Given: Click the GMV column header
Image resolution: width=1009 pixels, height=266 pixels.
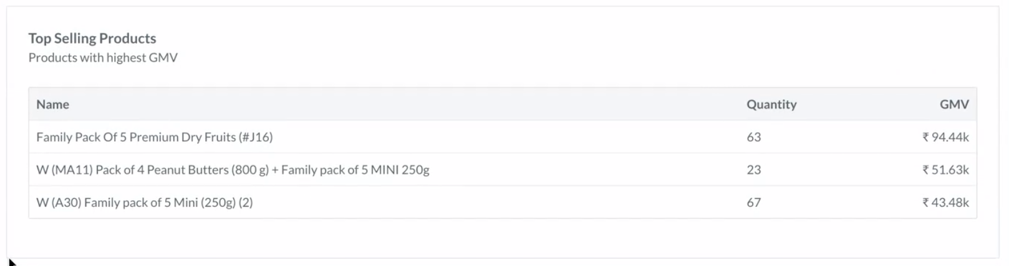Looking at the screenshot, I should coord(954,104).
